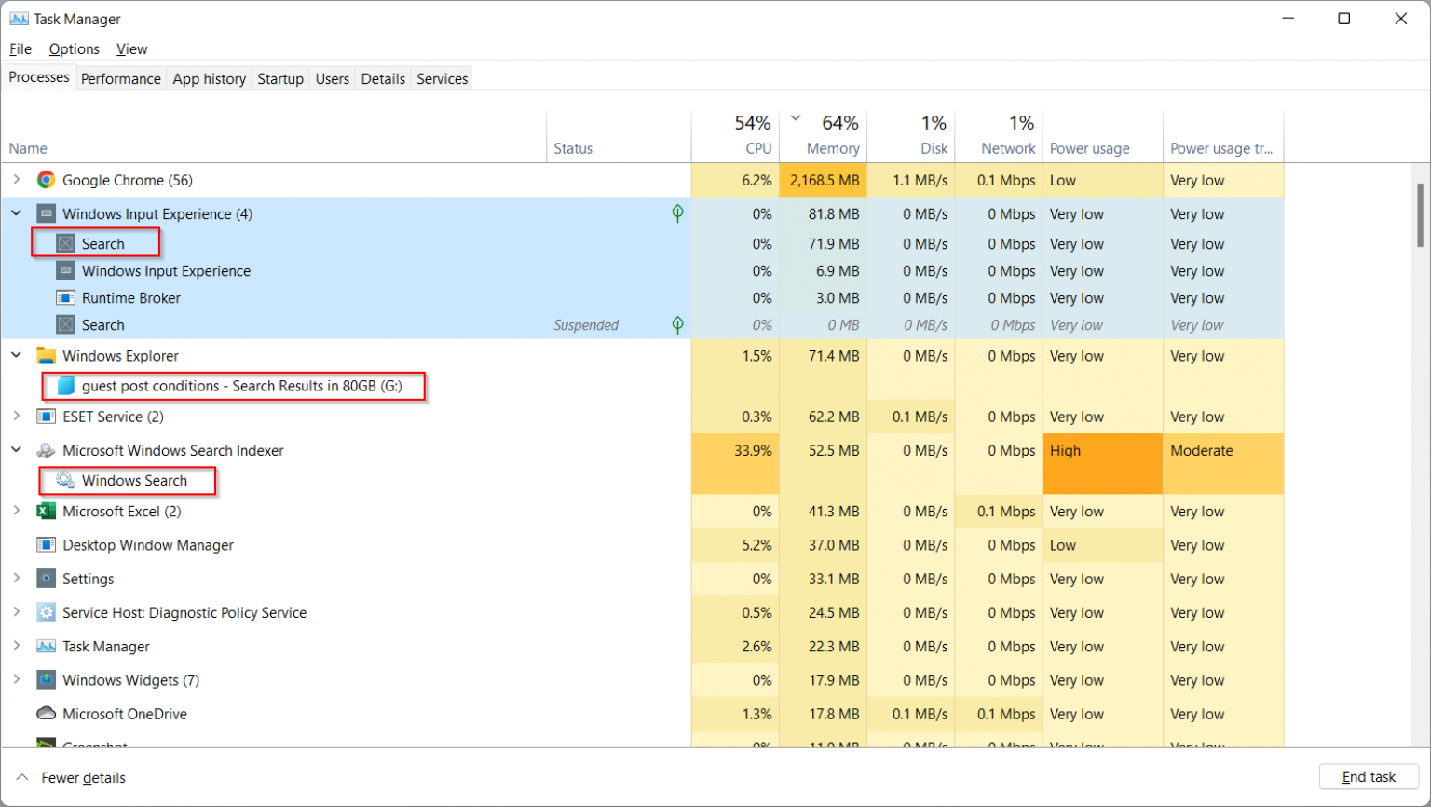Click the End task button
The width and height of the screenshot is (1431, 807).
click(x=1369, y=776)
